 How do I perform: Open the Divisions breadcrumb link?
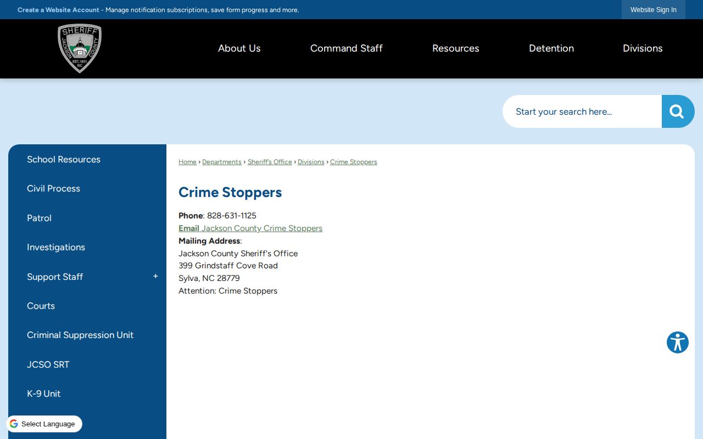[311, 162]
